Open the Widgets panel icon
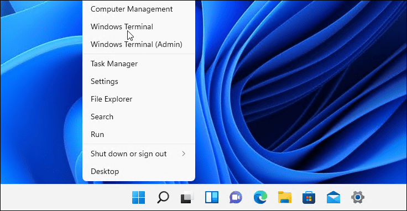The image size is (407, 211). click(212, 198)
